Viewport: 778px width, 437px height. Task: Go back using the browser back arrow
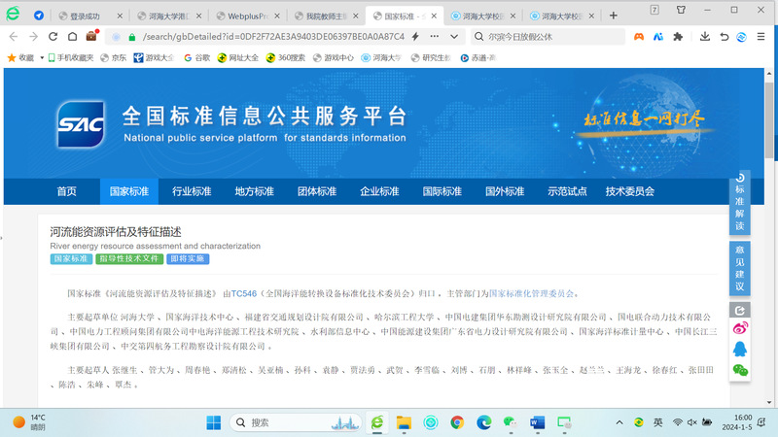tap(13, 36)
